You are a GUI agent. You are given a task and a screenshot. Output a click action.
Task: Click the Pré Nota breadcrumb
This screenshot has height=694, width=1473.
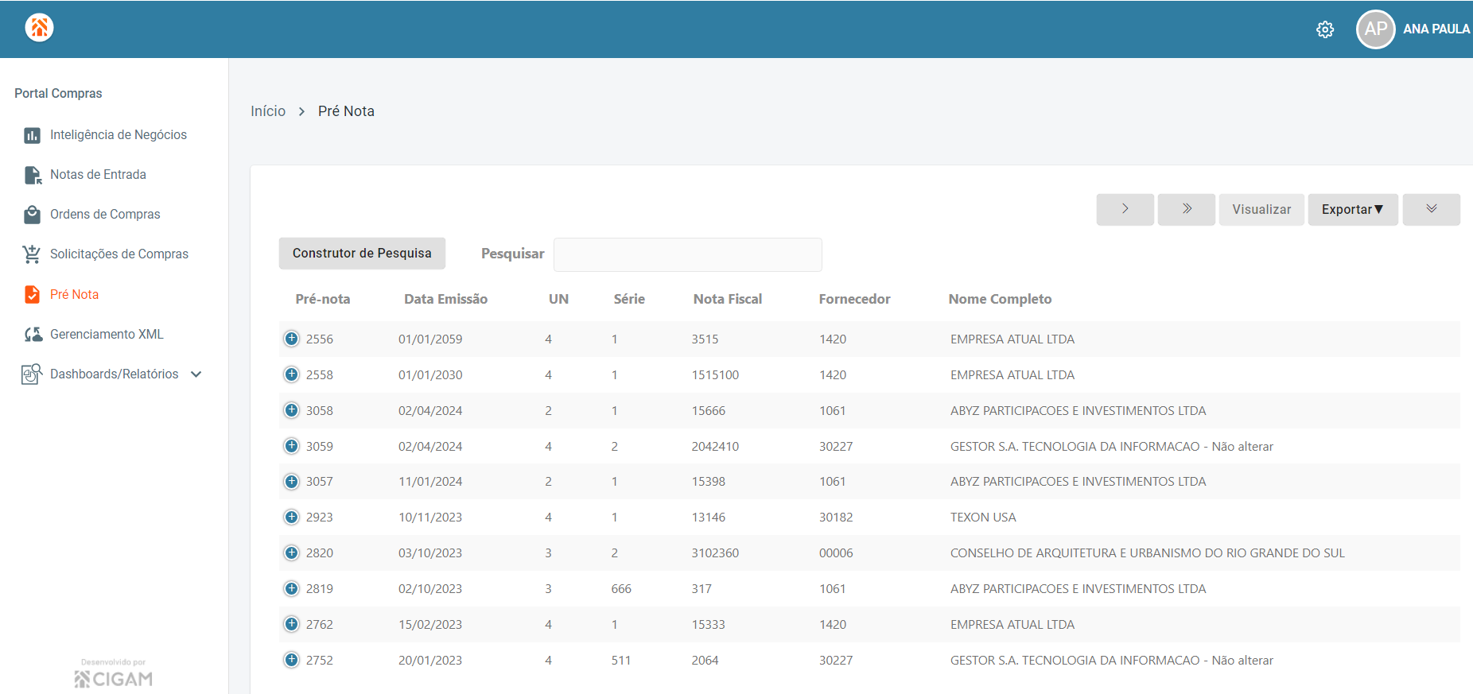pyautogui.click(x=346, y=111)
